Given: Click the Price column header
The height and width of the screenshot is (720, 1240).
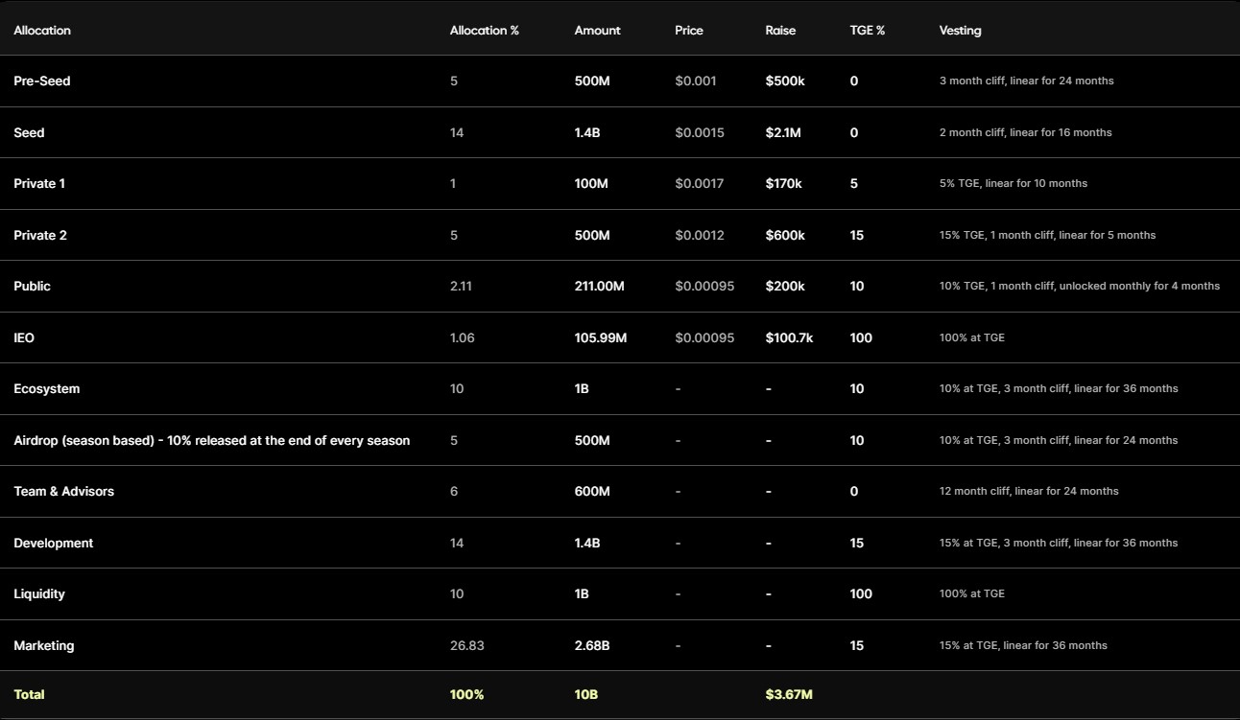Looking at the screenshot, I should tap(688, 30).
